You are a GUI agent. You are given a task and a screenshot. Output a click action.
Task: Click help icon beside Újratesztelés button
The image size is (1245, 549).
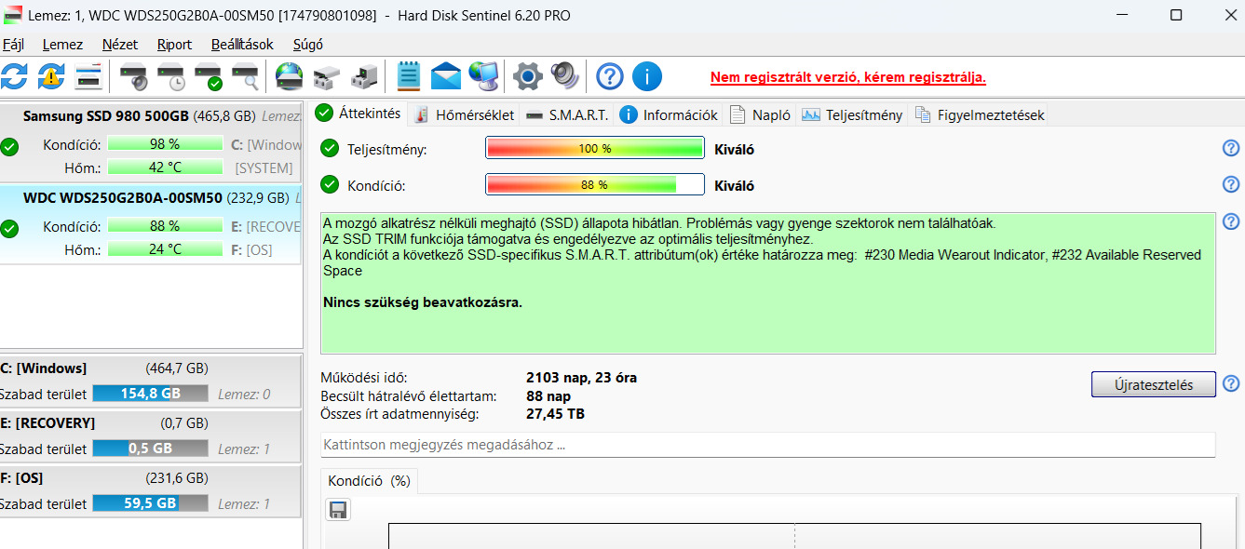click(x=1231, y=383)
